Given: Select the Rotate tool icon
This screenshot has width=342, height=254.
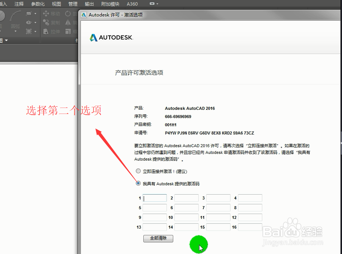Looking at the screenshot, I should click(68, 13).
